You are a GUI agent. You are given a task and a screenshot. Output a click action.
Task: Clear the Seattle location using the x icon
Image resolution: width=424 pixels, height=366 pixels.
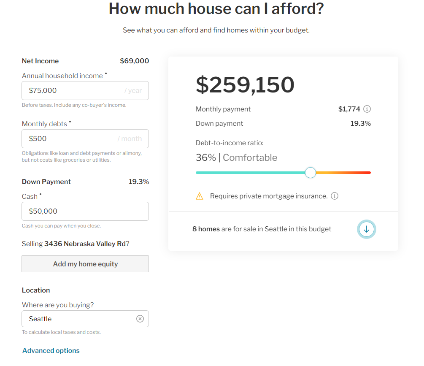(x=140, y=318)
